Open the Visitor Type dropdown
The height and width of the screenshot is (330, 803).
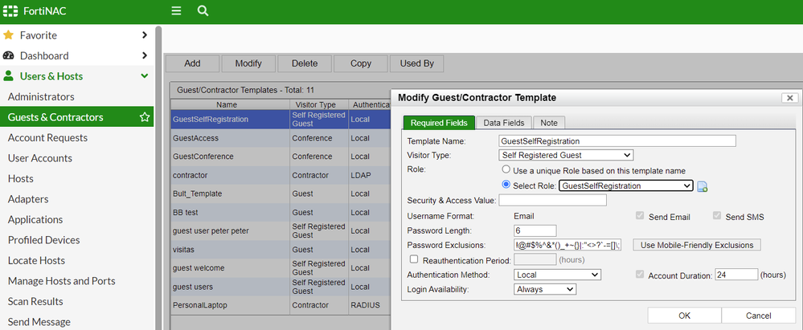[565, 155]
